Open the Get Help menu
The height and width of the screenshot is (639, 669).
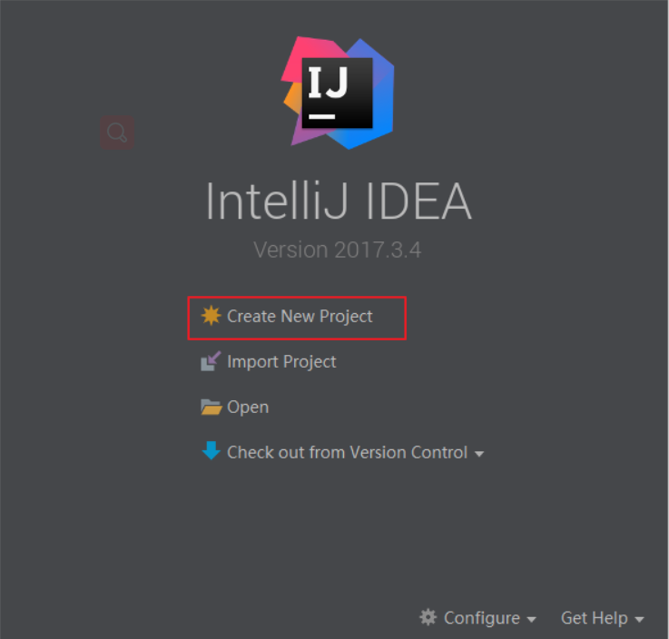tap(594, 618)
